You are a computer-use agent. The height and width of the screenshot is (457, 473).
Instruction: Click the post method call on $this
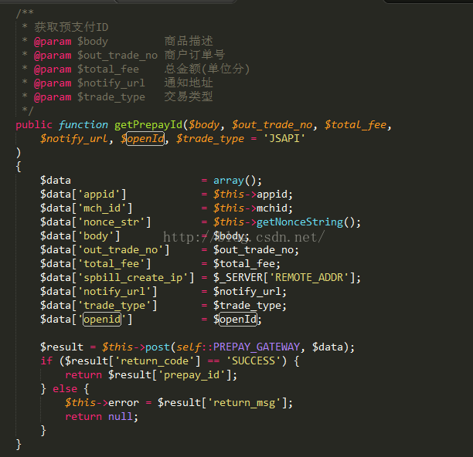(158, 347)
